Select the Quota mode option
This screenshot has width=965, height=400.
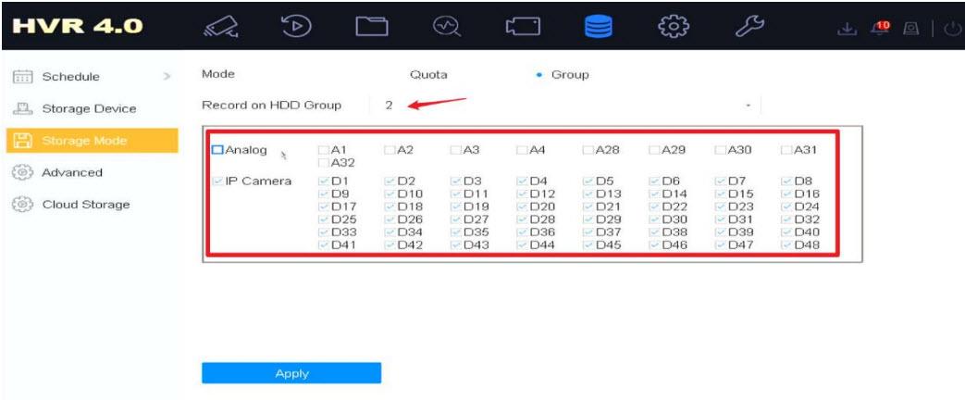tap(428, 75)
